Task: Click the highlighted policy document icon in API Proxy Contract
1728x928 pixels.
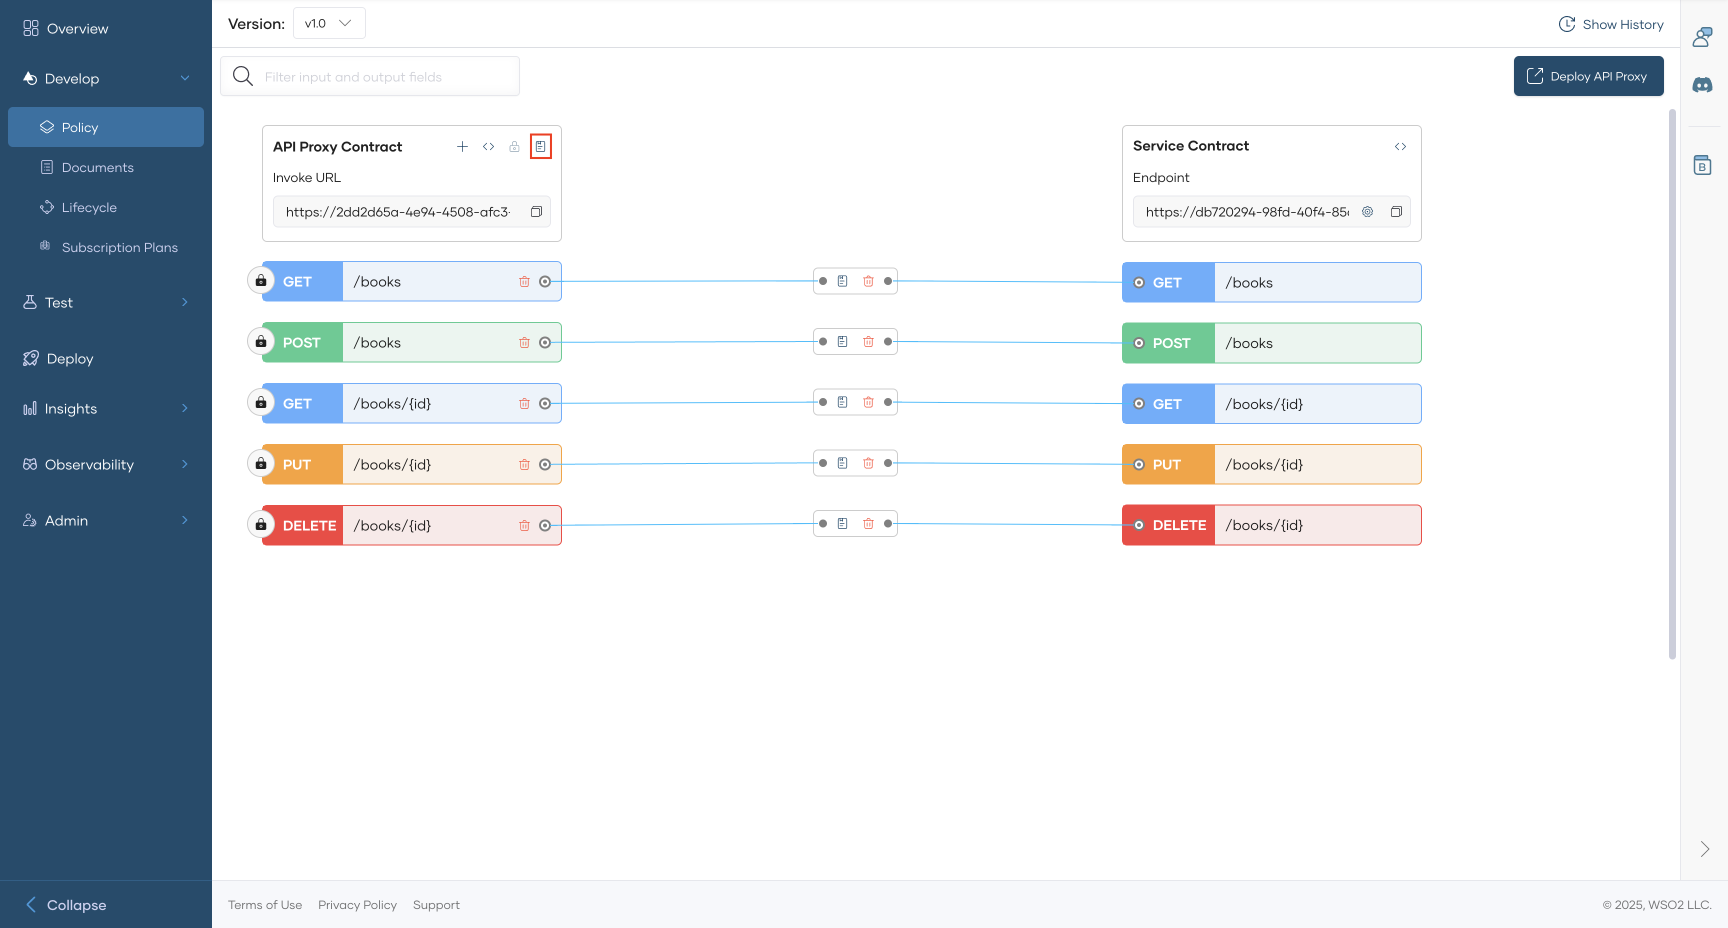Action: coord(540,146)
